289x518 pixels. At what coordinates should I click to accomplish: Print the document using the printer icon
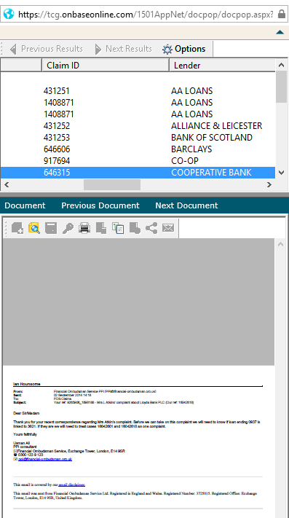84,228
